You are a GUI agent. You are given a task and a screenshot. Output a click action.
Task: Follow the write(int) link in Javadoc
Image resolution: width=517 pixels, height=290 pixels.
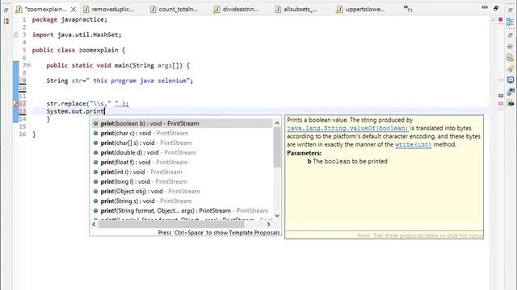point(413,145)
